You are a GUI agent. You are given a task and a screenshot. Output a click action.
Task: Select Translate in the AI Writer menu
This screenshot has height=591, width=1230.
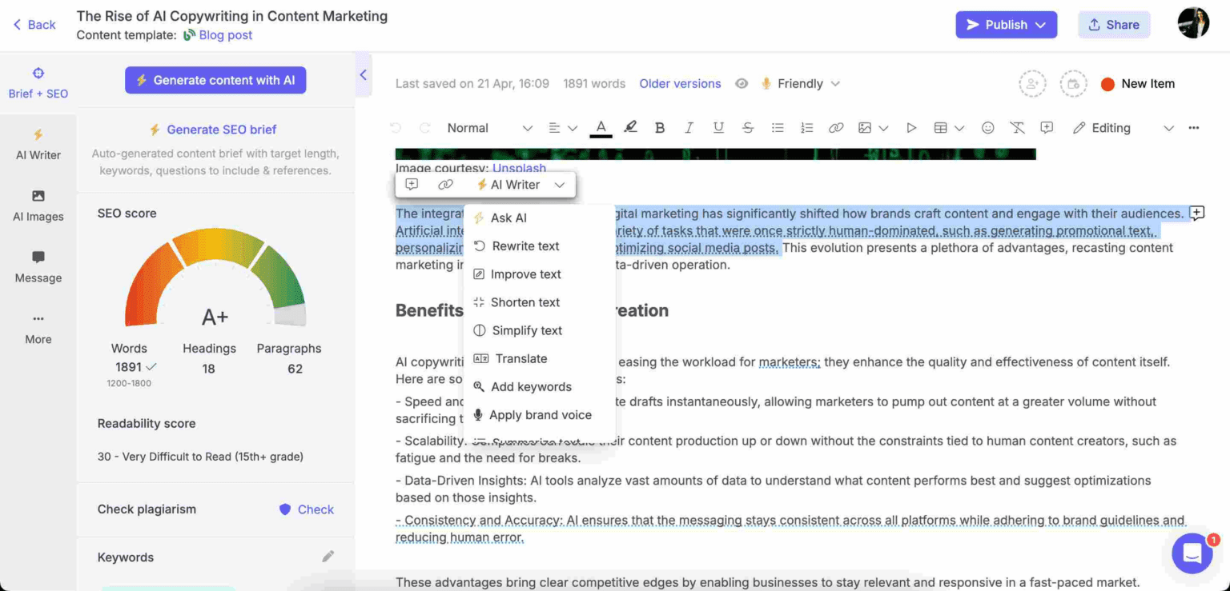pyautogui.click(x=520, y=358)
